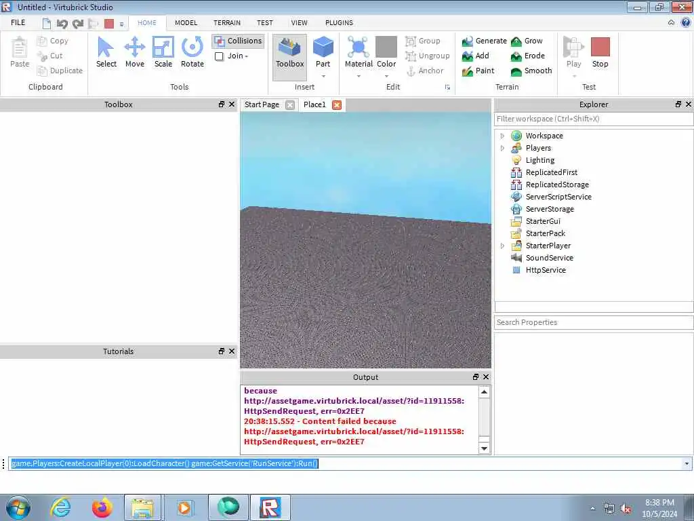
Task: Click the Smooth terrain tool
Action: (531, 71)
